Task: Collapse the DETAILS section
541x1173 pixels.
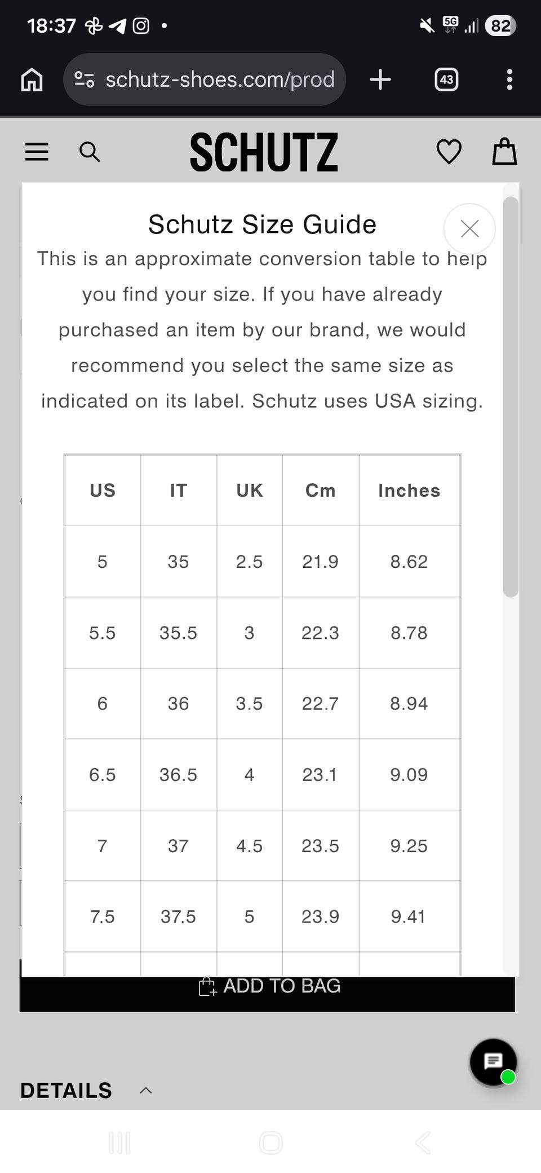Action: tap(145, 1090)
